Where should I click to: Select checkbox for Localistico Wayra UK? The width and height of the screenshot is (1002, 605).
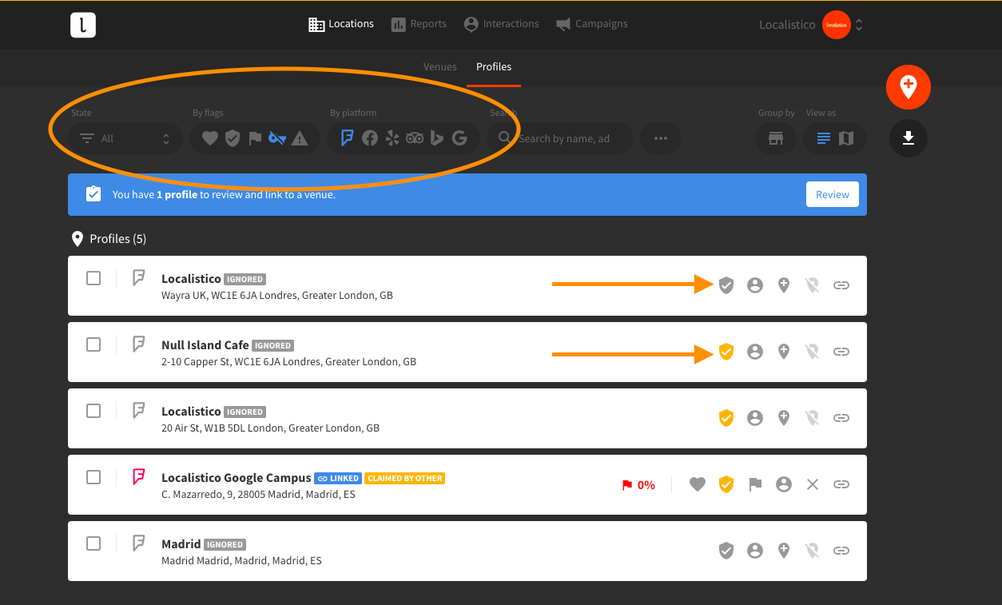[x=93, y=278]
